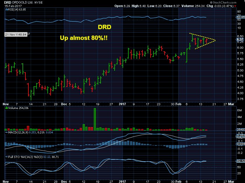Click the 0.034 MACD histogram value in the legend
This screenshot has height=183, width=245.
[x=49, y=133]
